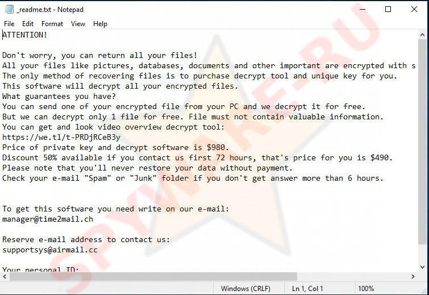
Task: Open the File menu
Action: (9, 24)
